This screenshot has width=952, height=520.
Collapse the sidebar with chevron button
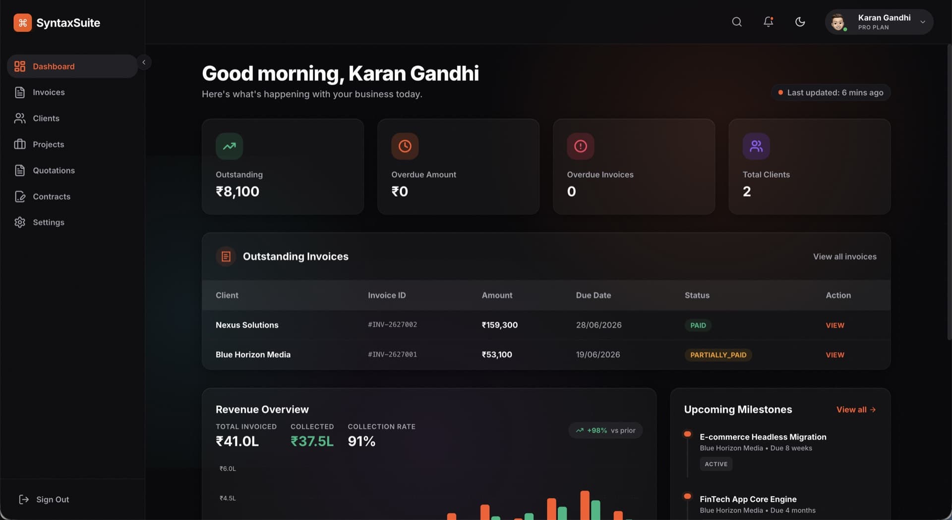[144, 62]
